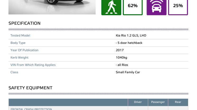
Task: Select the 2017 publication year value
Action: point(120,50)
